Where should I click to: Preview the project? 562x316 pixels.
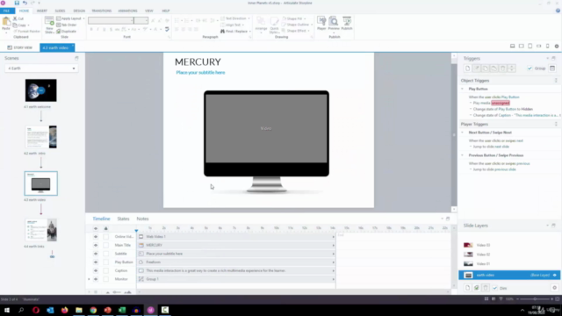click(x=334, y=24)
